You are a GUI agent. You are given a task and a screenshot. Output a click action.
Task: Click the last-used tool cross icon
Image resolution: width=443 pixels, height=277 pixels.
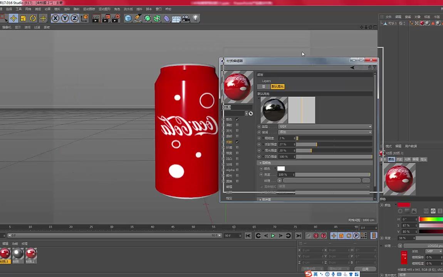pyautogui.click(x=43, y=18)
